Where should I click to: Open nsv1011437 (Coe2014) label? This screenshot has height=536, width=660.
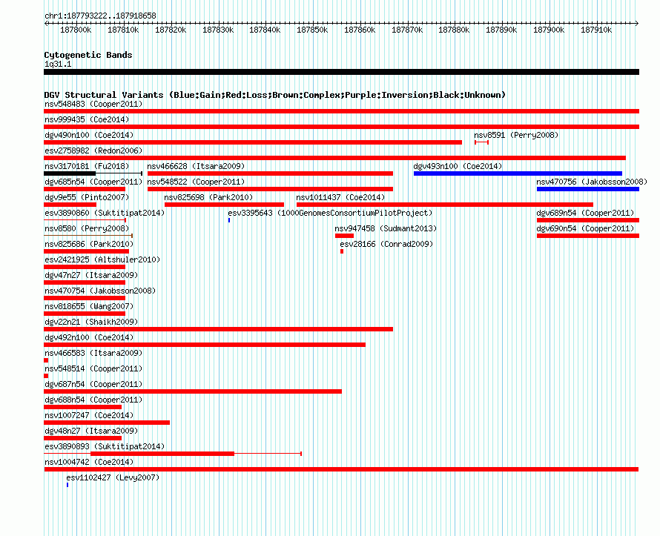click(x=340, y=197)
